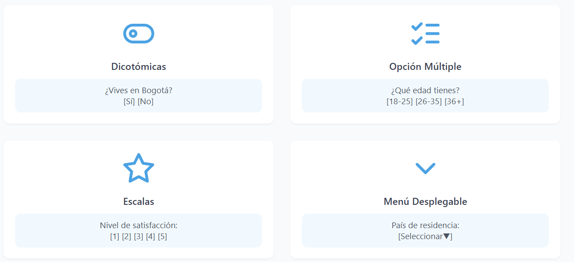This screenshot has width=574, height=262.
Task: Click the Menú Desplegable heading
Action: click(425, 202)
